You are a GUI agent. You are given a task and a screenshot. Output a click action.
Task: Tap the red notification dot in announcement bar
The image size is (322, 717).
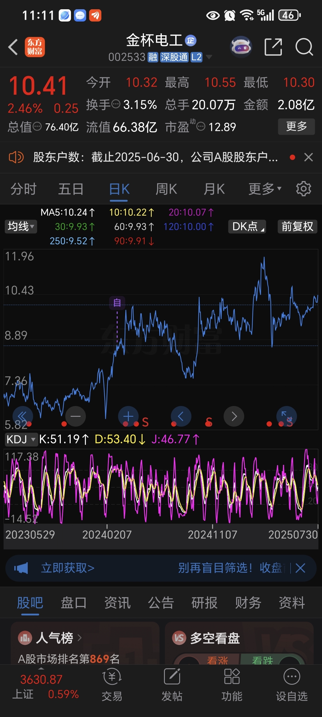[292, 157]
